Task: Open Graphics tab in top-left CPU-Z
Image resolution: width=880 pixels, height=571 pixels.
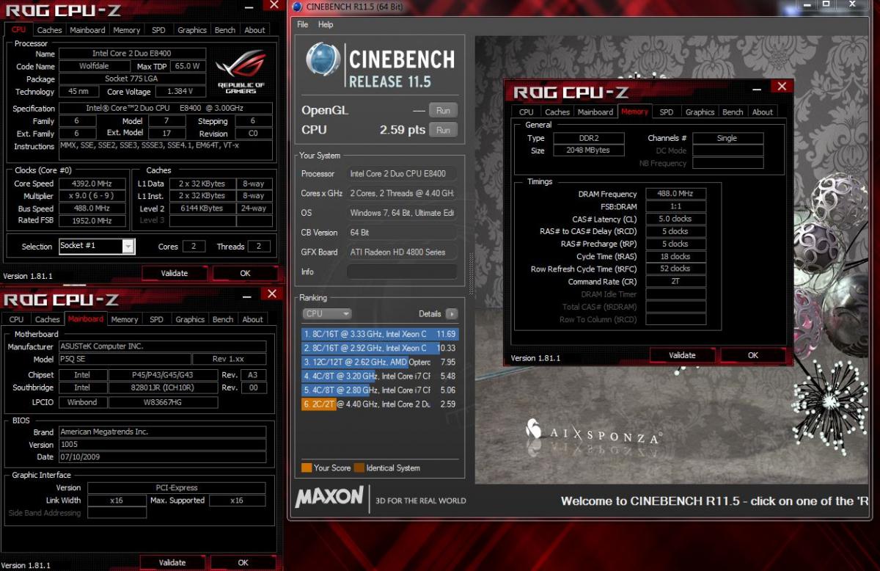Action: (x=192, y=30)
